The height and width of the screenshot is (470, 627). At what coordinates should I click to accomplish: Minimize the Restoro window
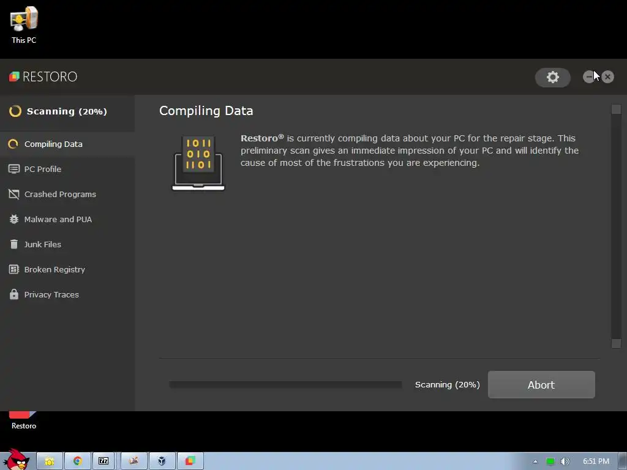[x=588, y=76]
